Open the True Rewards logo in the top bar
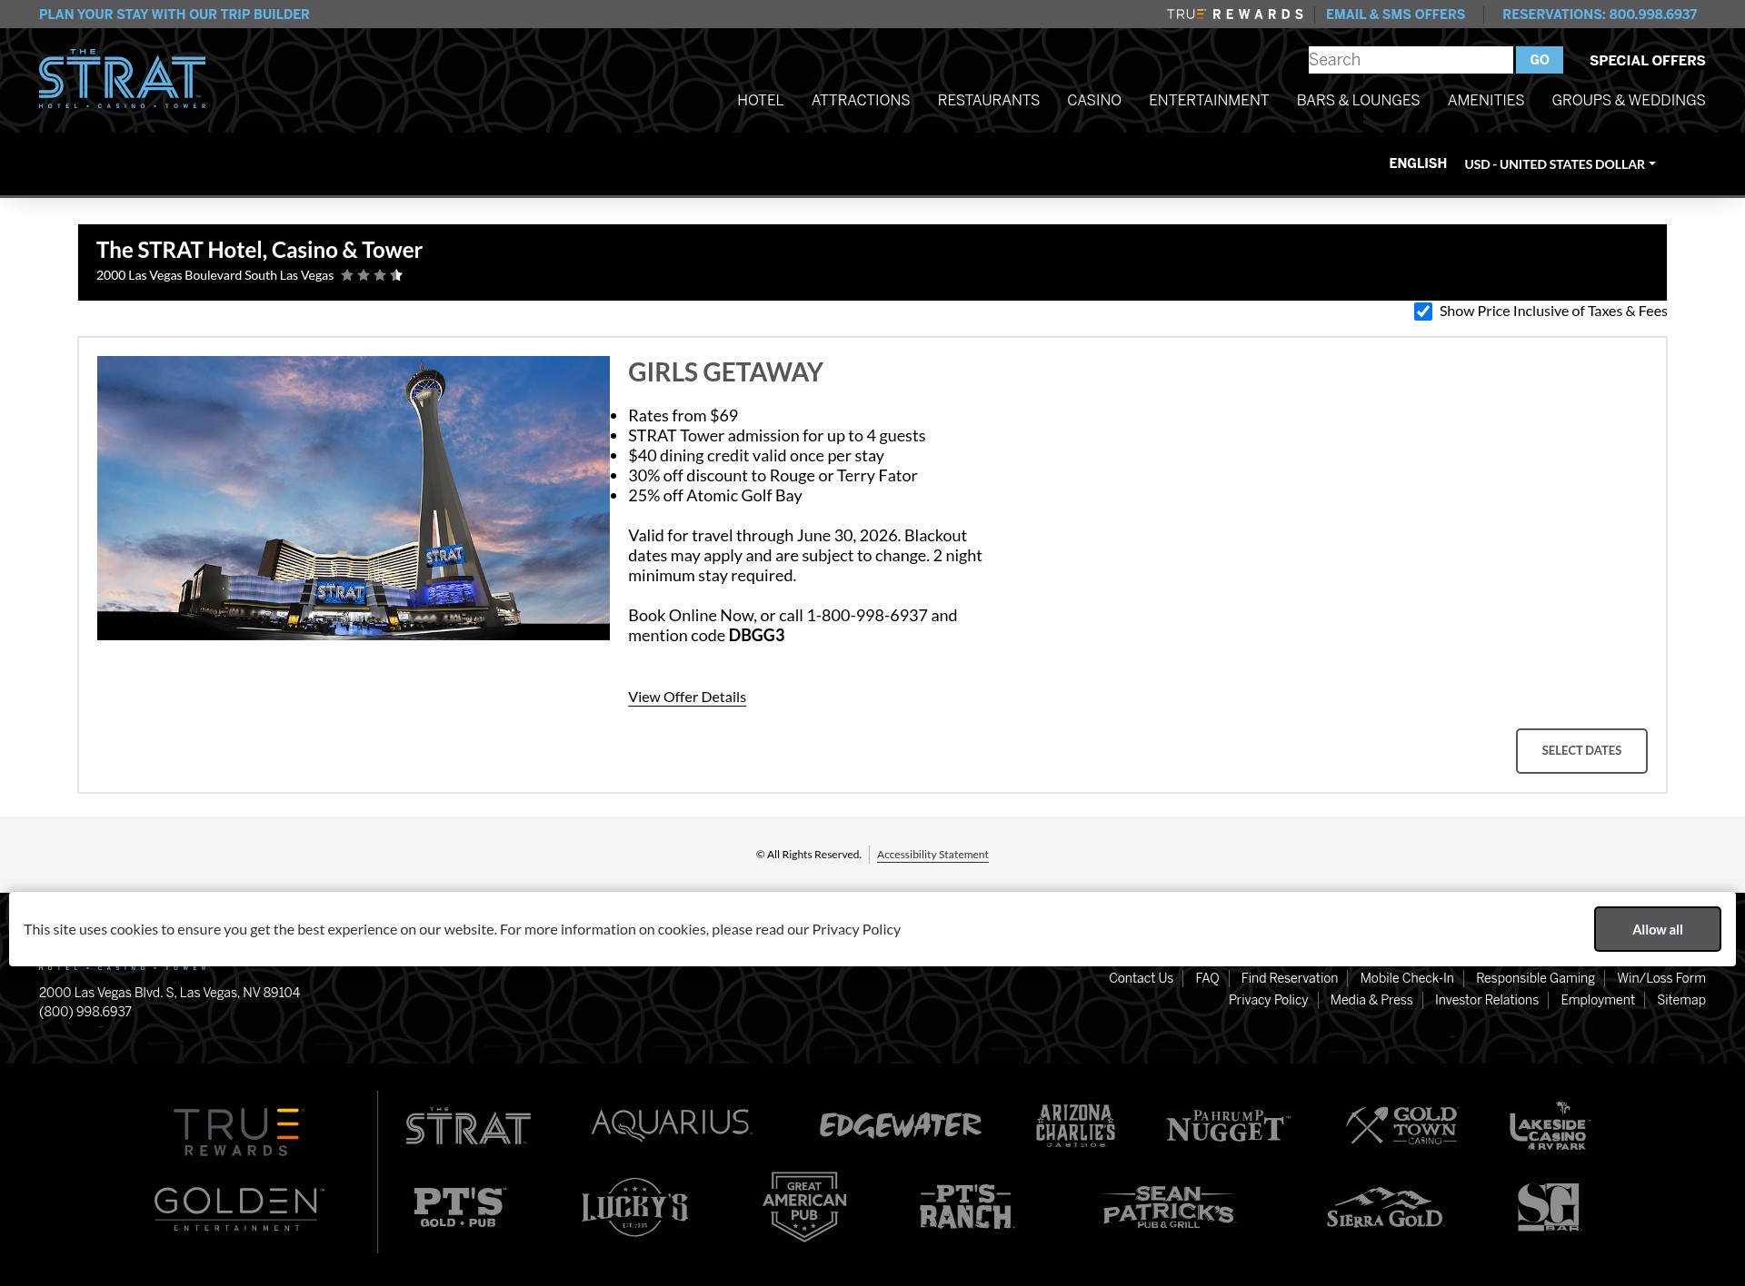1745x1286 pixels. coord(1234,15)
